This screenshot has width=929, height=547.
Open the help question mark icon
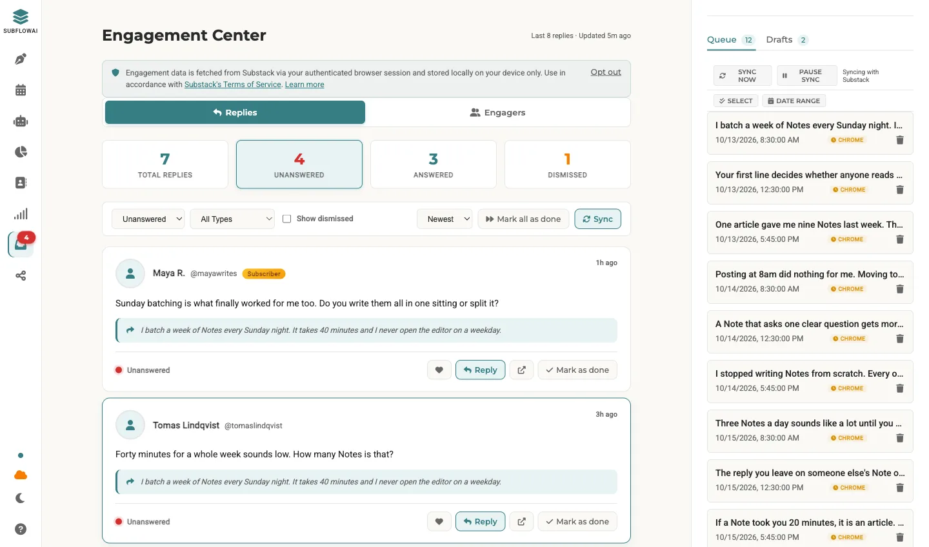click(21, 529)
